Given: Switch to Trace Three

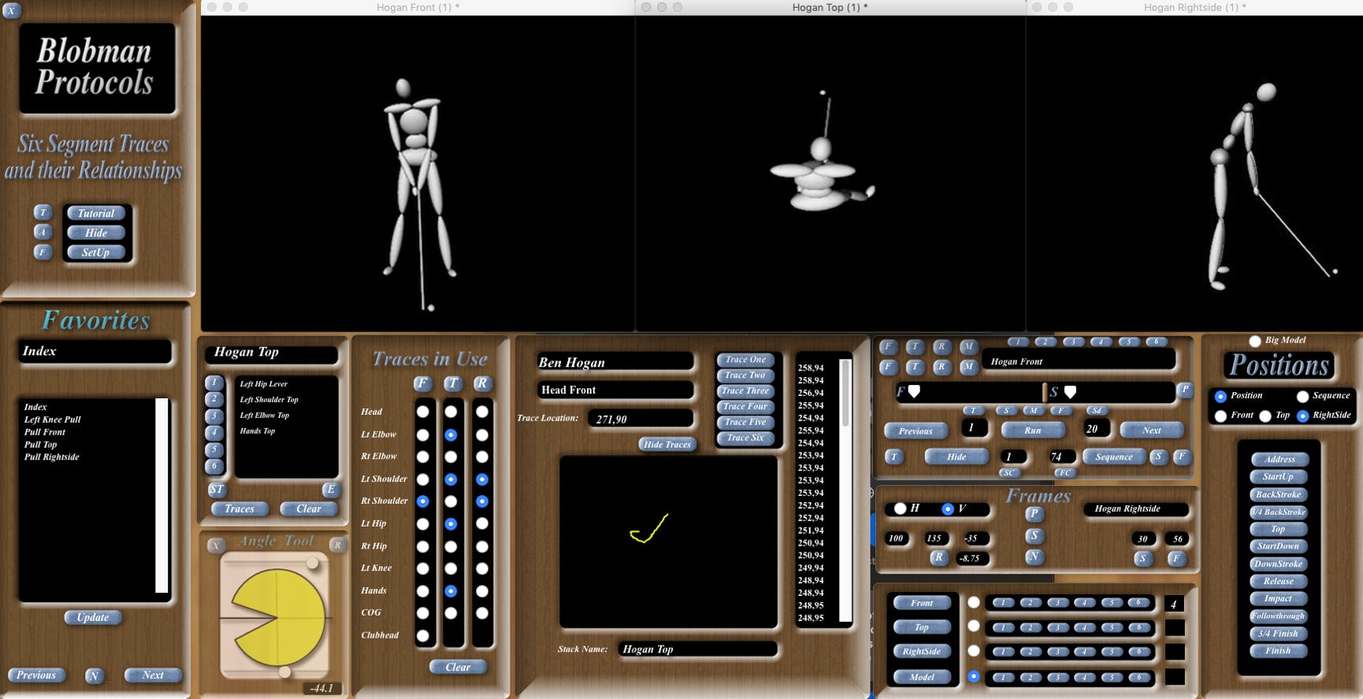Looking at the screenshot, I should tap(745, 390).
